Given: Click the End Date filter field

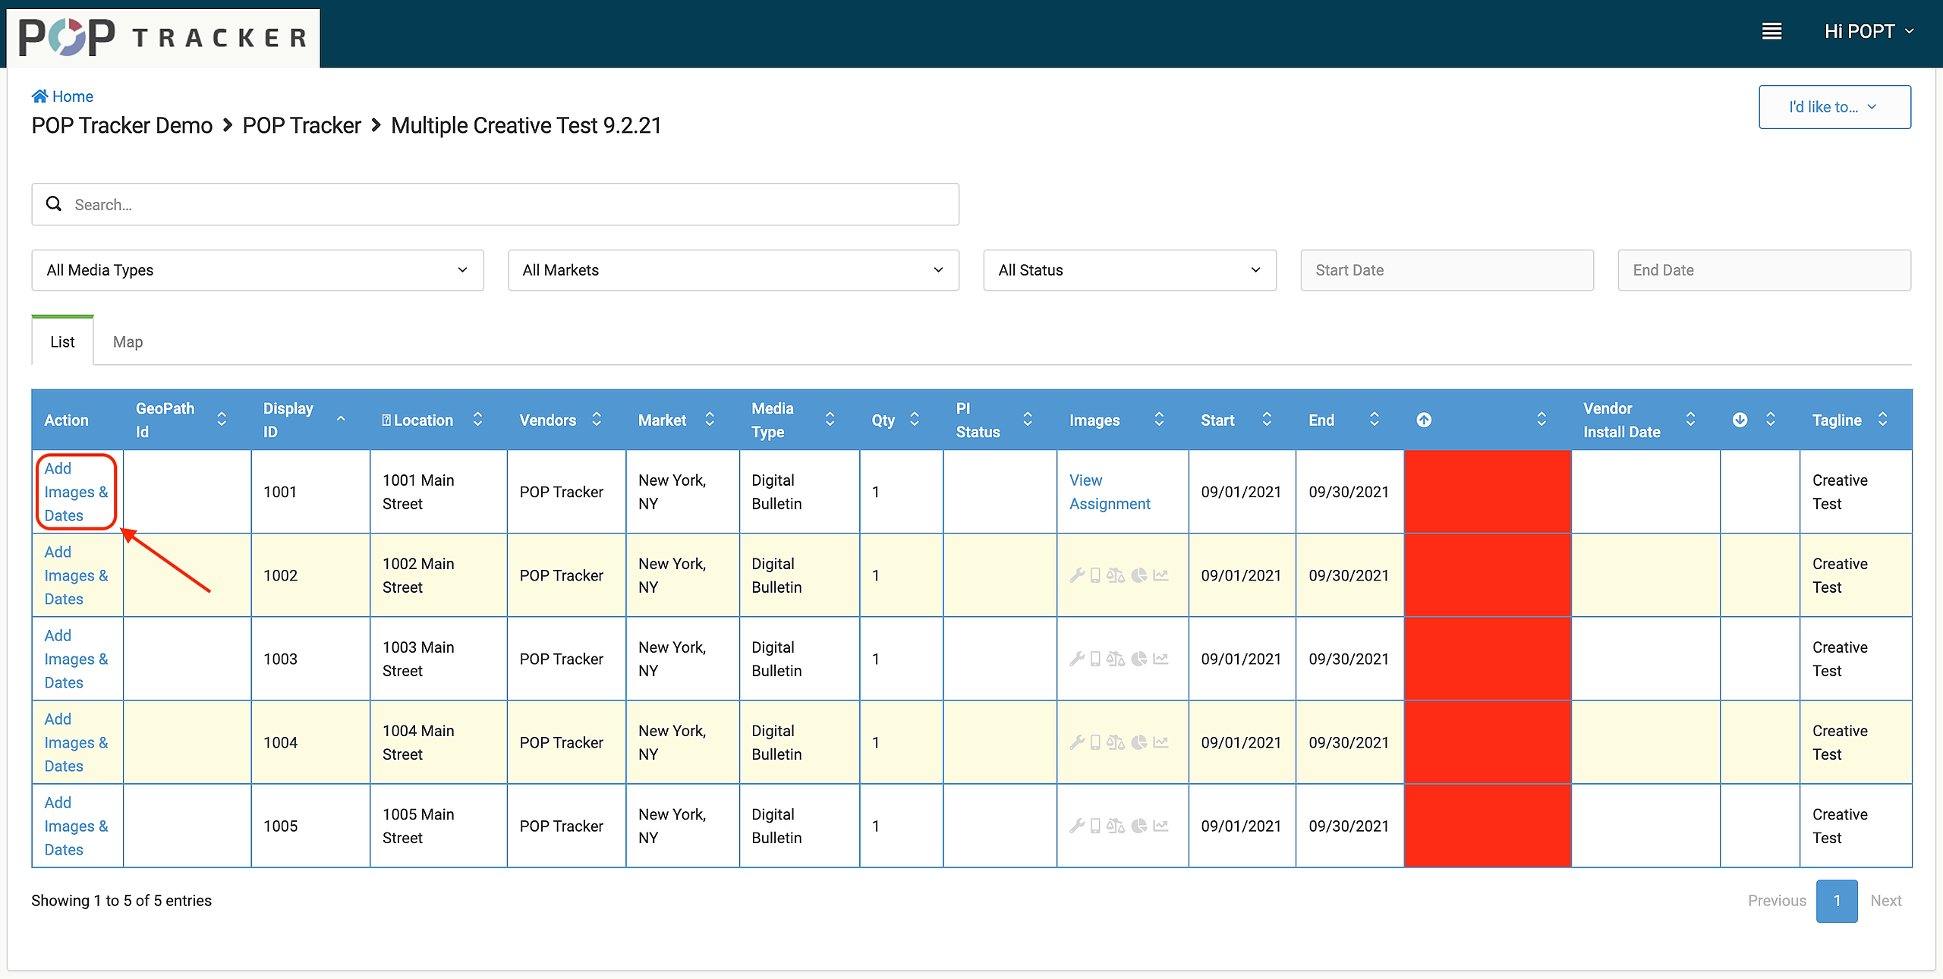Looking at the screenshot, I should 1764,270.
